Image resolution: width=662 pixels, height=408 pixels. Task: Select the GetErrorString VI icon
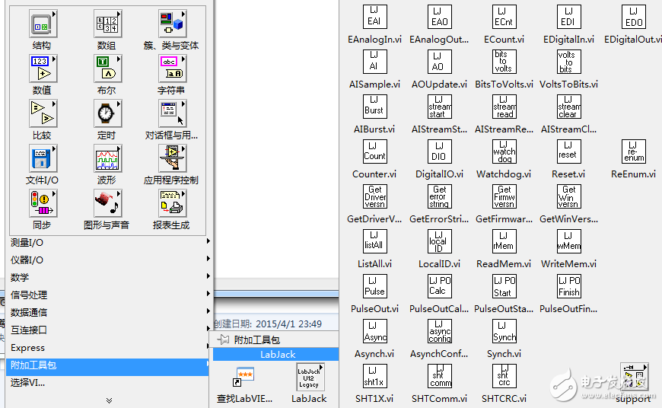pos(439,196)
